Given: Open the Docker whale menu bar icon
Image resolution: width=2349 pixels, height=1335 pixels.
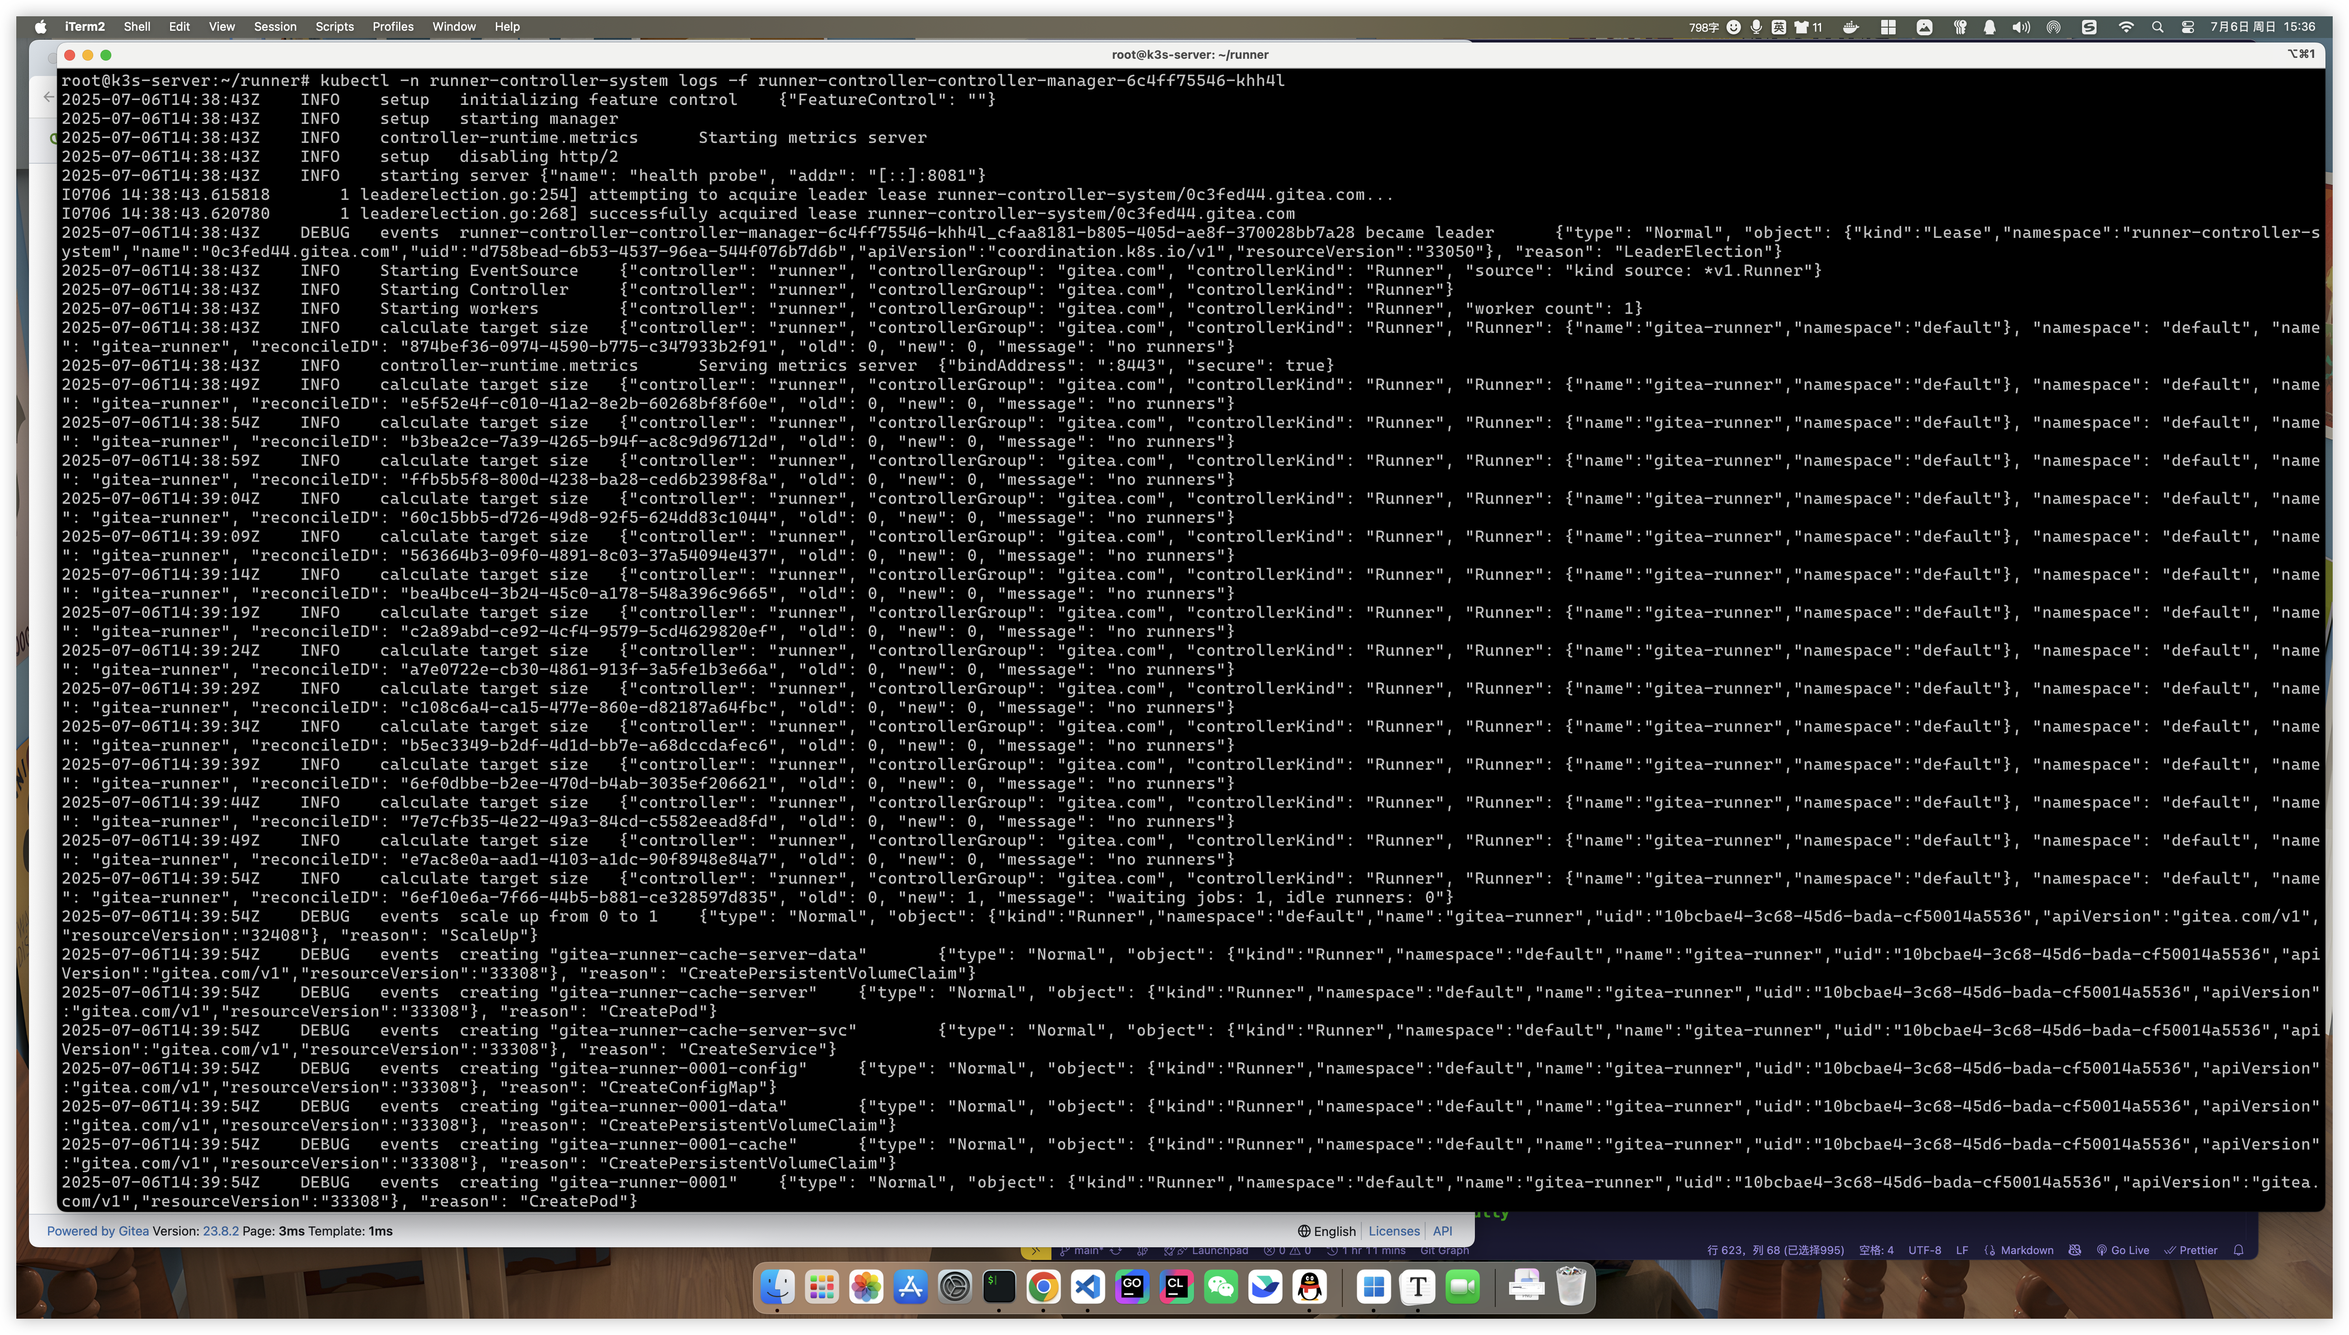Looking at the screenshot, I should [1851, 27].
